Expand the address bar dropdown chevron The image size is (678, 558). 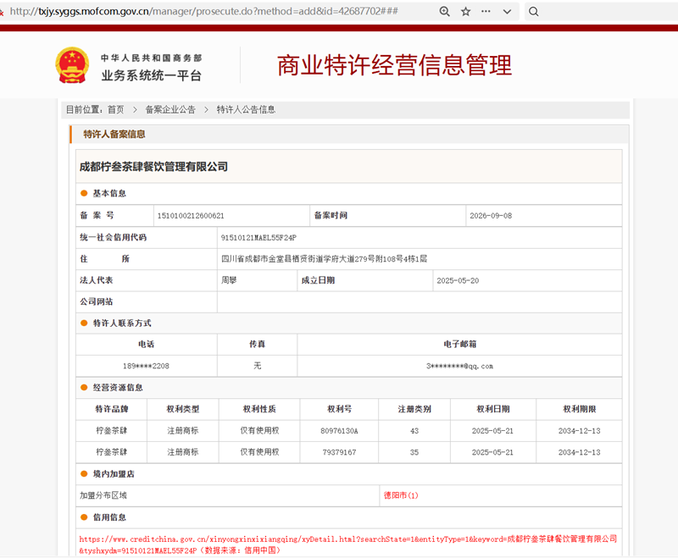[x=507, y=12]
